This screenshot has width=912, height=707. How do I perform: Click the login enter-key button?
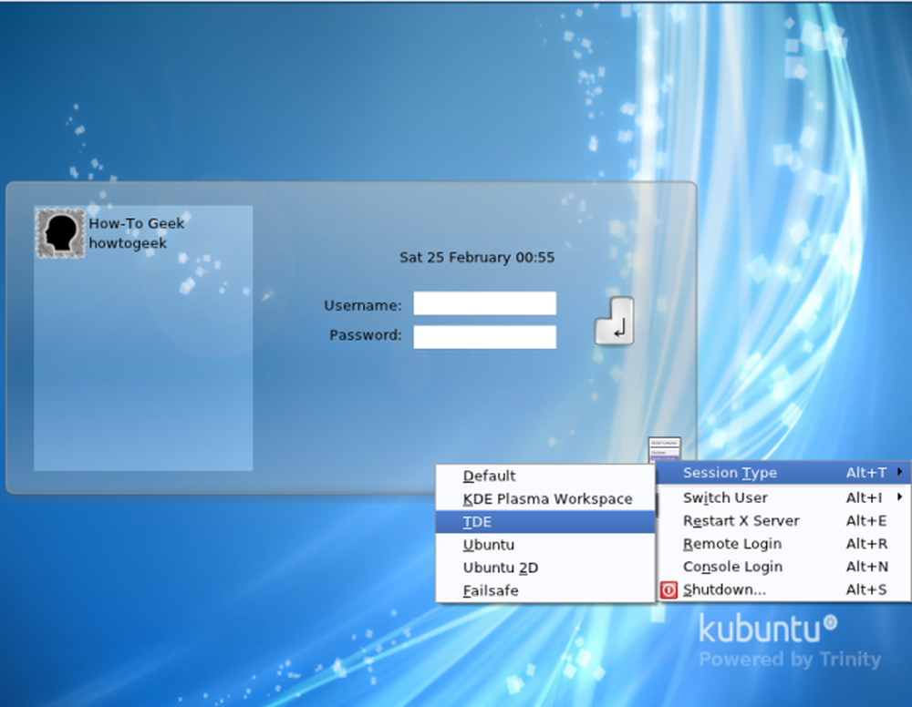[614, 321]
